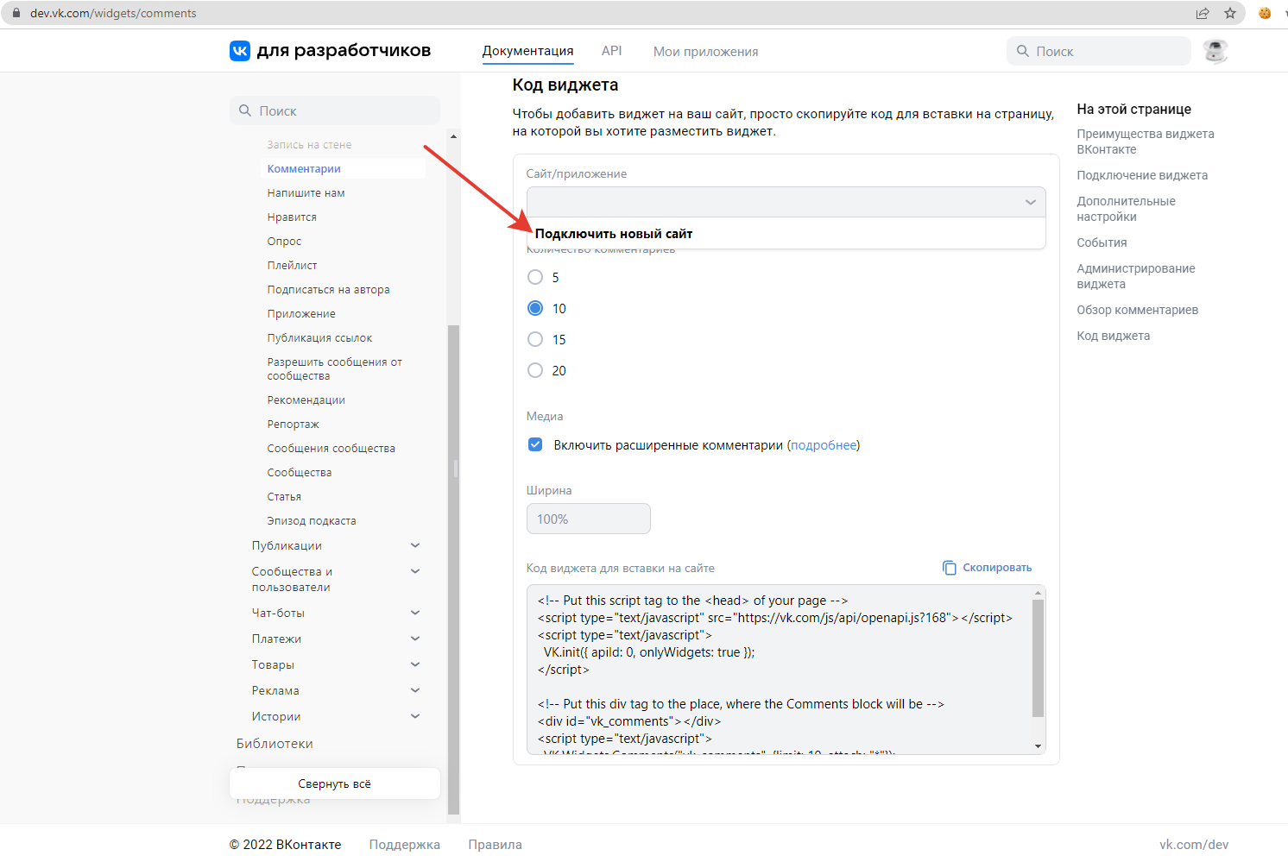Click the sidebar vertical scrollbar thumb

[453, 569]
